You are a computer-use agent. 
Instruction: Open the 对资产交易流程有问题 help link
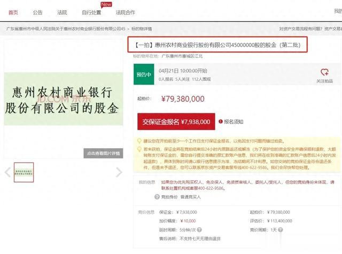click(x=300, y=28)
